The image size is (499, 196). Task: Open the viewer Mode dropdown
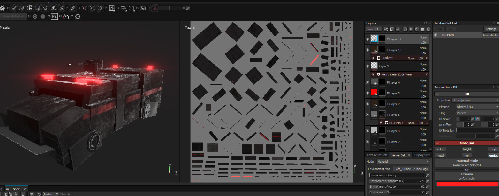tap(403, 162)
